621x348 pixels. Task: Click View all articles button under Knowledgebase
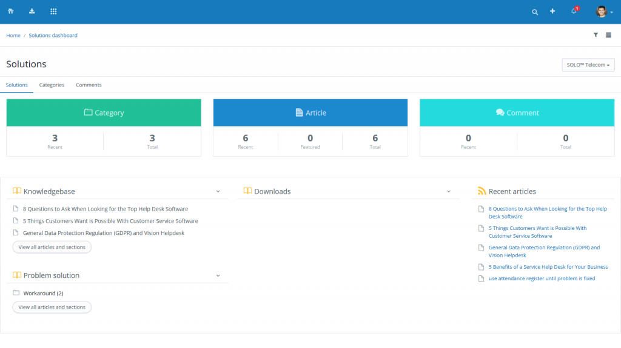click(52, 247)
